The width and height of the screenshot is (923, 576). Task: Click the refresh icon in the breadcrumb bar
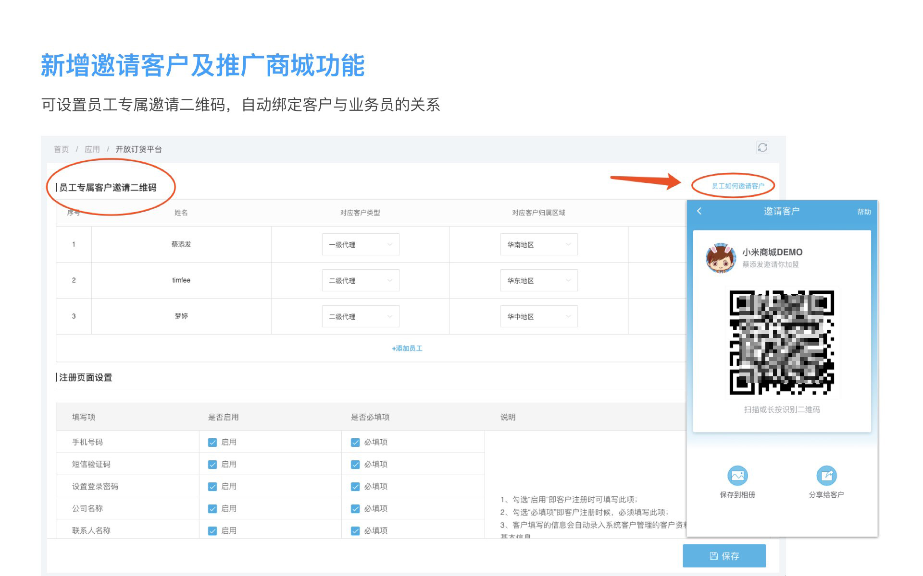click(x=762, y=147)
